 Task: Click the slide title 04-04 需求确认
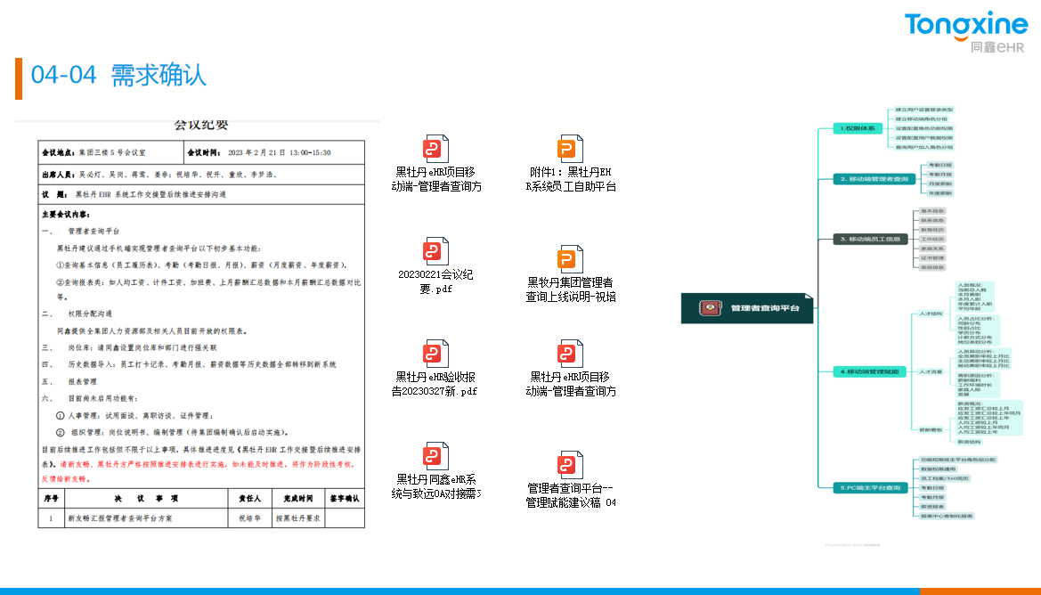point(118,76)
